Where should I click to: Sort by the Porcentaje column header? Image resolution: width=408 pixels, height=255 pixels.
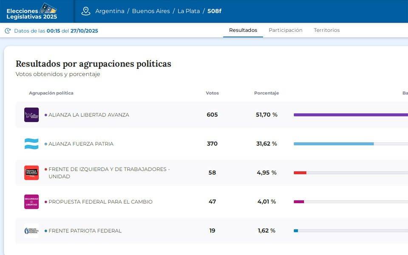pyautogui.click(x=266, y=93)
